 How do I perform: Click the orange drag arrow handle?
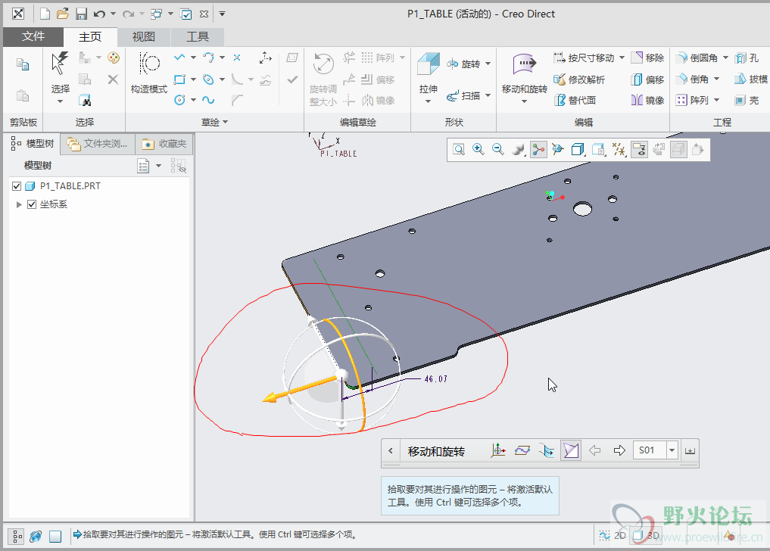300,389
